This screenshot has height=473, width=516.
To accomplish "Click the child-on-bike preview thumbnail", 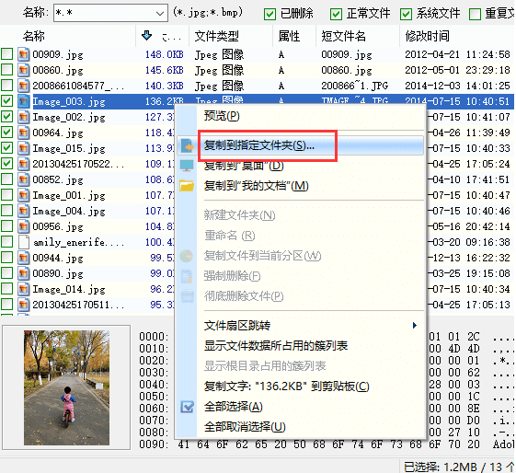I will pos(66,387).
